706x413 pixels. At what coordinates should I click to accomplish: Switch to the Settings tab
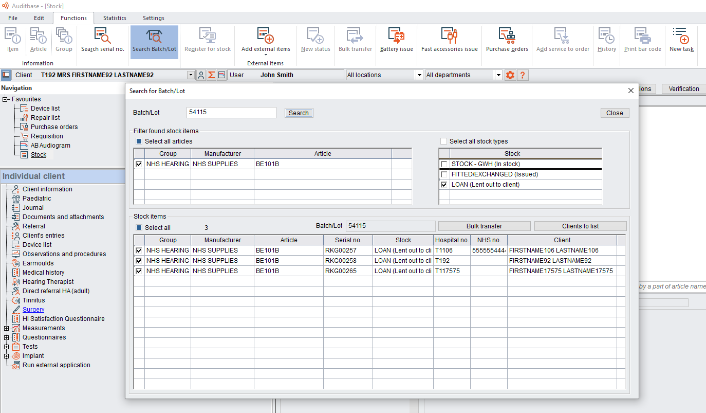(154, 18)
